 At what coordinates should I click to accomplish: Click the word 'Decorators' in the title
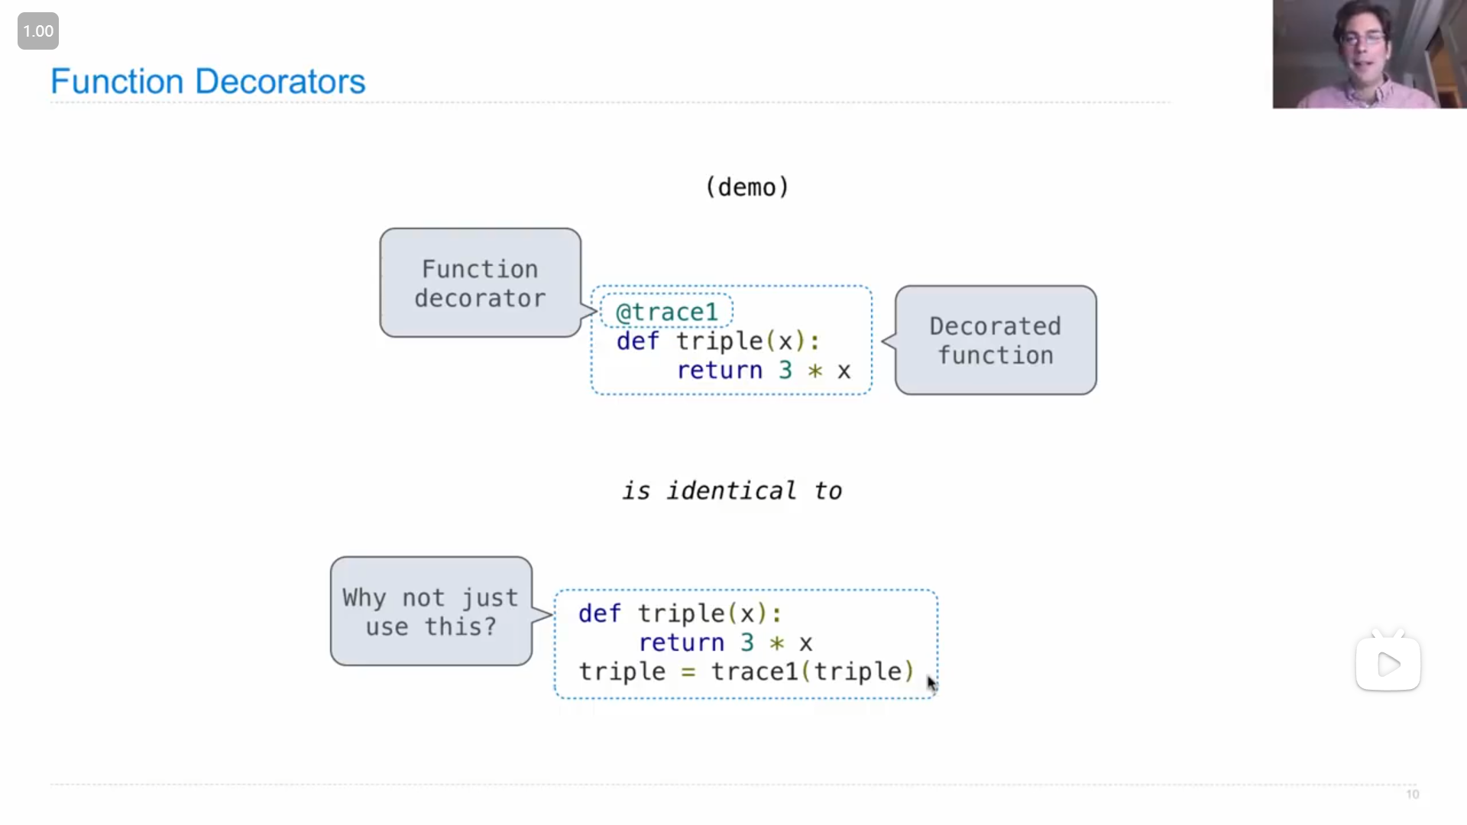280,81
